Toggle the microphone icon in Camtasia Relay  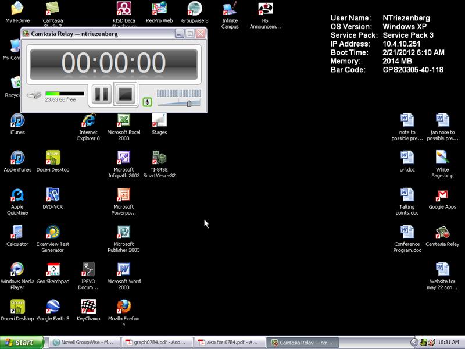tap(148, 102)
